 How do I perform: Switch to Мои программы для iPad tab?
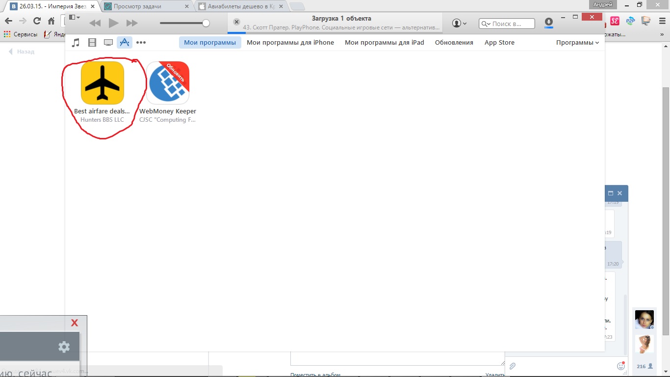(385, 43)
